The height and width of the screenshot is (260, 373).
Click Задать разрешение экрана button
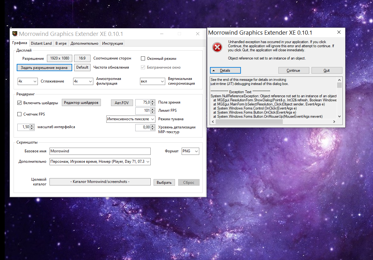[44, 67]
